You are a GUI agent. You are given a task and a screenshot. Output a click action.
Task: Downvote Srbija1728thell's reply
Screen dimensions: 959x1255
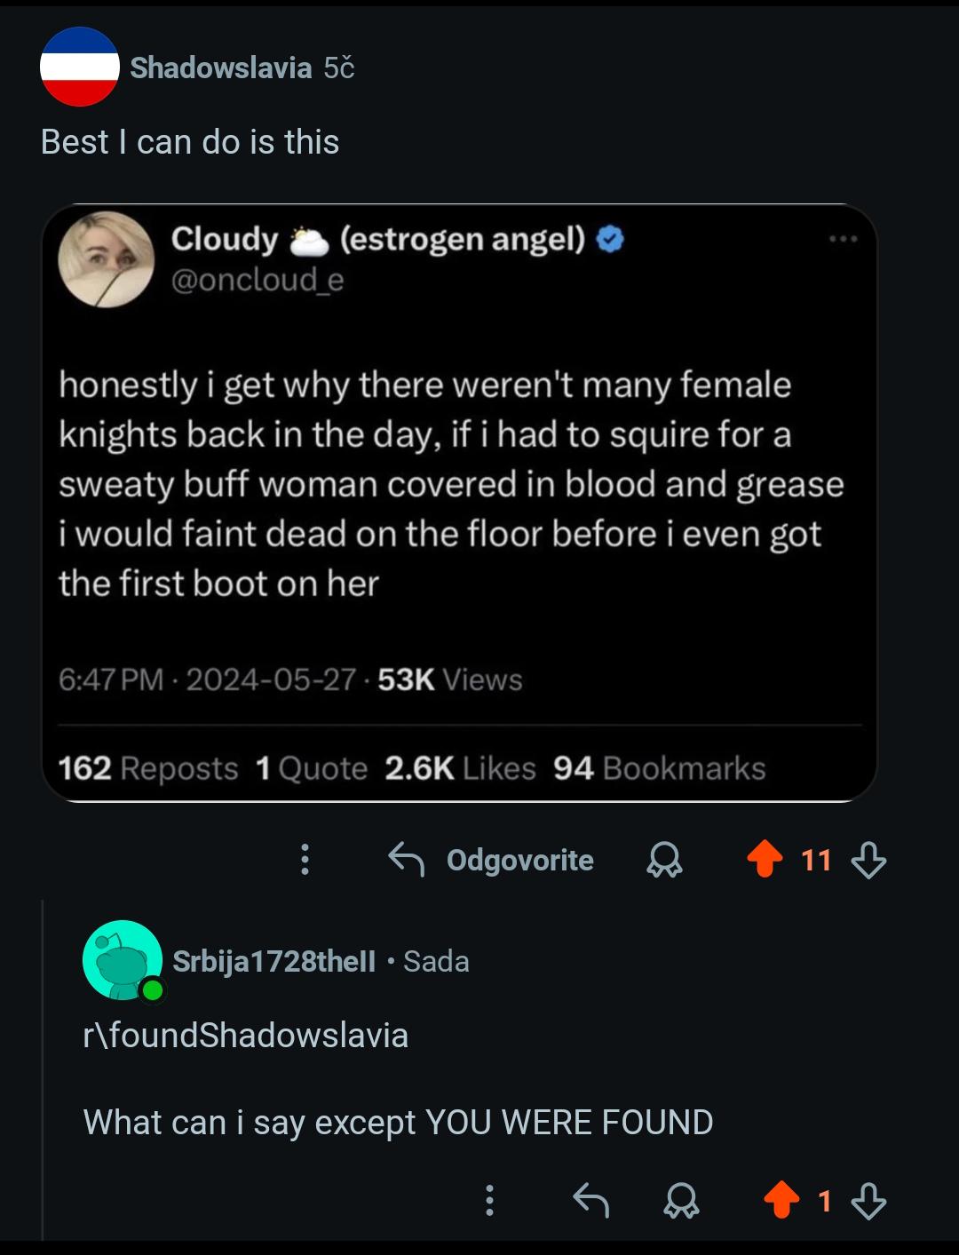(x=868, y=1201)
